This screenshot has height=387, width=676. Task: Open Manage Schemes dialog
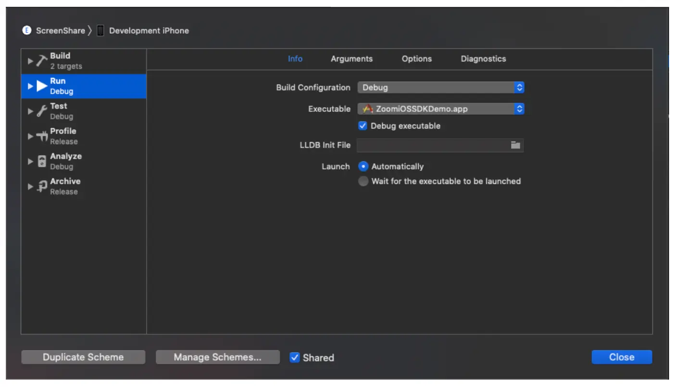click(217, 357)
